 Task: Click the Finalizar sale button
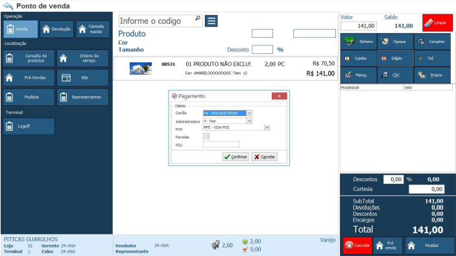(x=429, y=246)
